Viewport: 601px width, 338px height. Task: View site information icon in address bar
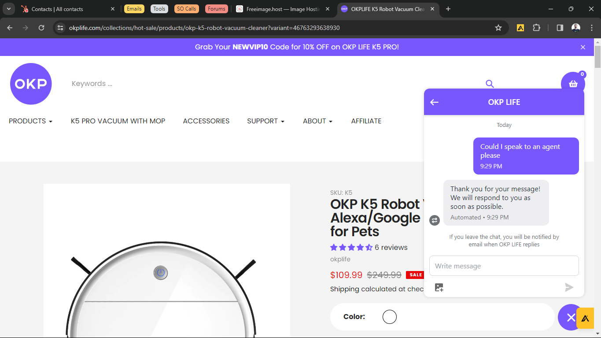tap(60, 28)
